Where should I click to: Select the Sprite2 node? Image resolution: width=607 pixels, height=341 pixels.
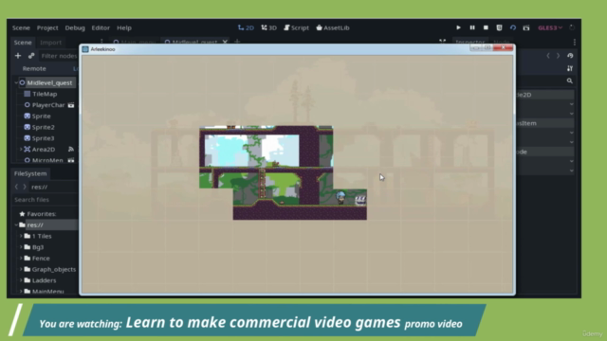(43, 127)
